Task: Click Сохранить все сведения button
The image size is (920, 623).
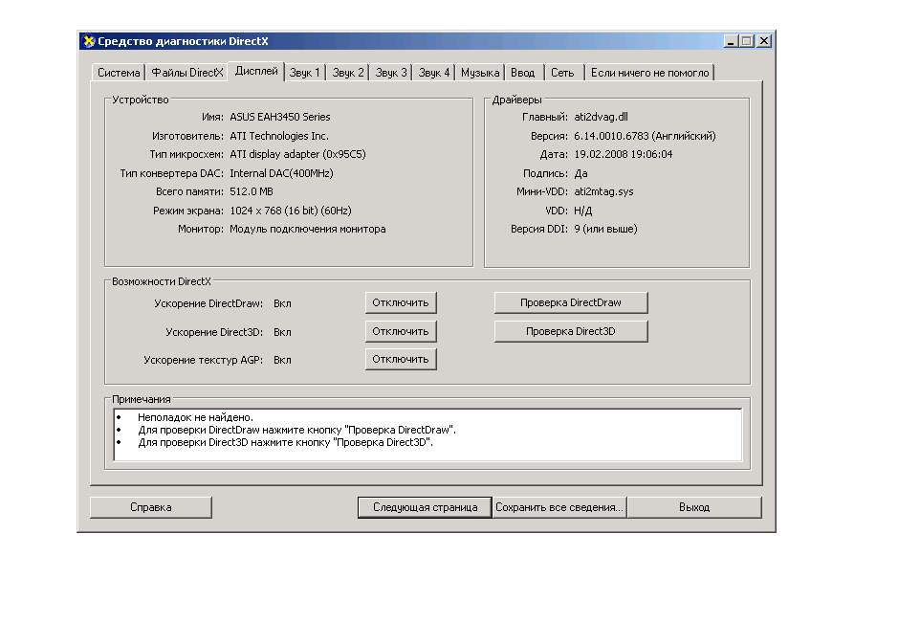Action: point(559,507)
